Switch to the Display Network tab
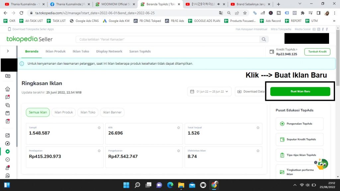Image resolution: width=340 pixels, height=191 pixels. [109, 51]
